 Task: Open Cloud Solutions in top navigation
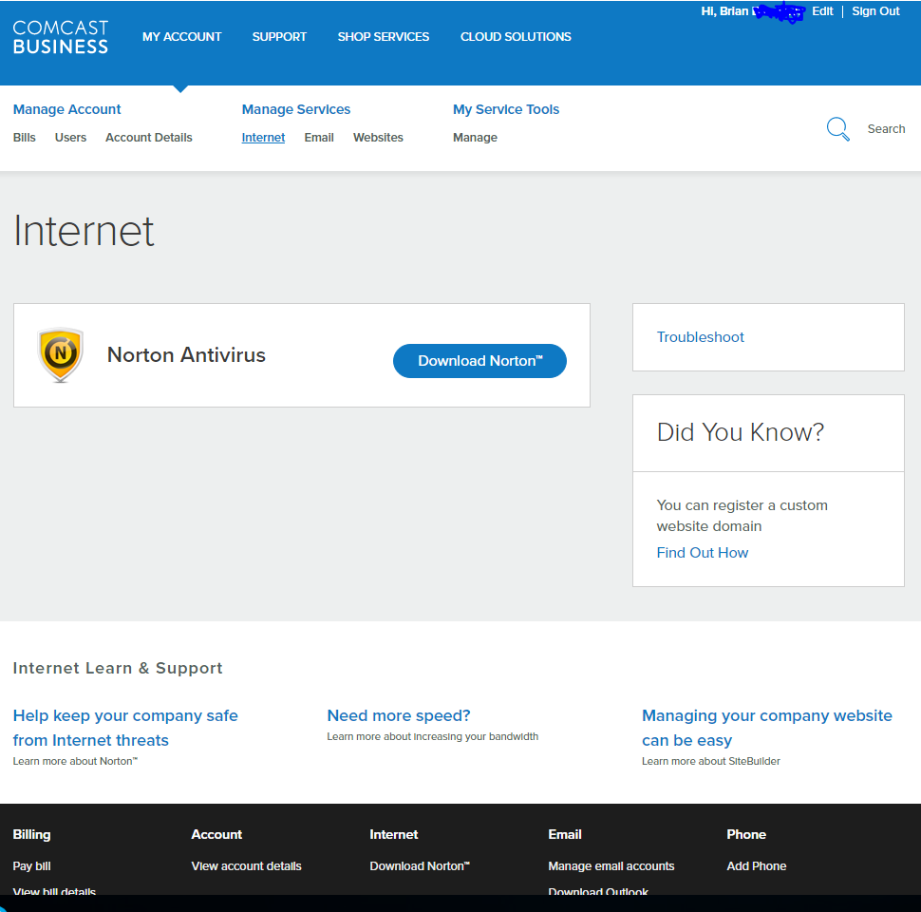pyautogui.click(x=516, y=37)
